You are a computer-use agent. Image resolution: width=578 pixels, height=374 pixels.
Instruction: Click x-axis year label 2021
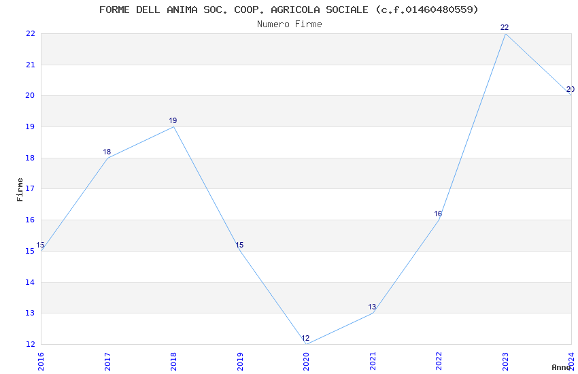tap(373, 361)
